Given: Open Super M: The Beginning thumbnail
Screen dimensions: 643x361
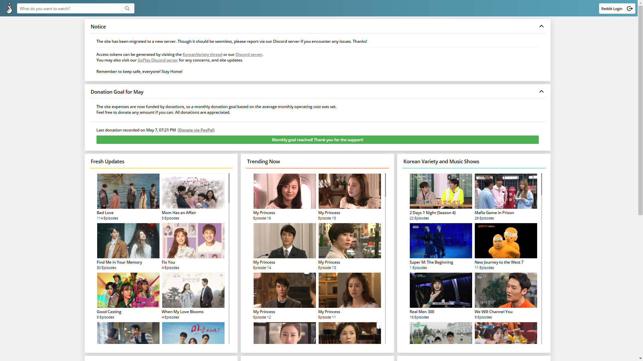Looking at the screenshot, I should coord(441,241).
